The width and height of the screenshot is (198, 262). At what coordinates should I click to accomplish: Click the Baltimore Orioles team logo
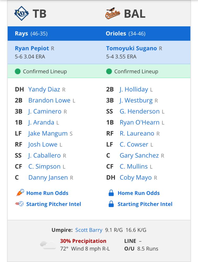click(x=112, y=13)
